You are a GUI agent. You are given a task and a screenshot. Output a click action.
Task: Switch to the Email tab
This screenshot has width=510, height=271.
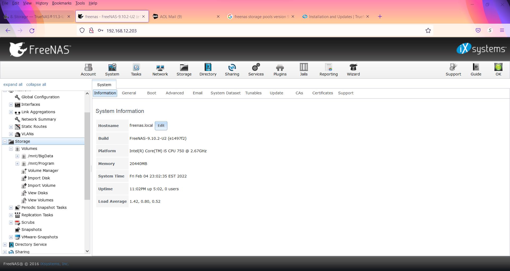pyautogui.click(x=198, y=93)
